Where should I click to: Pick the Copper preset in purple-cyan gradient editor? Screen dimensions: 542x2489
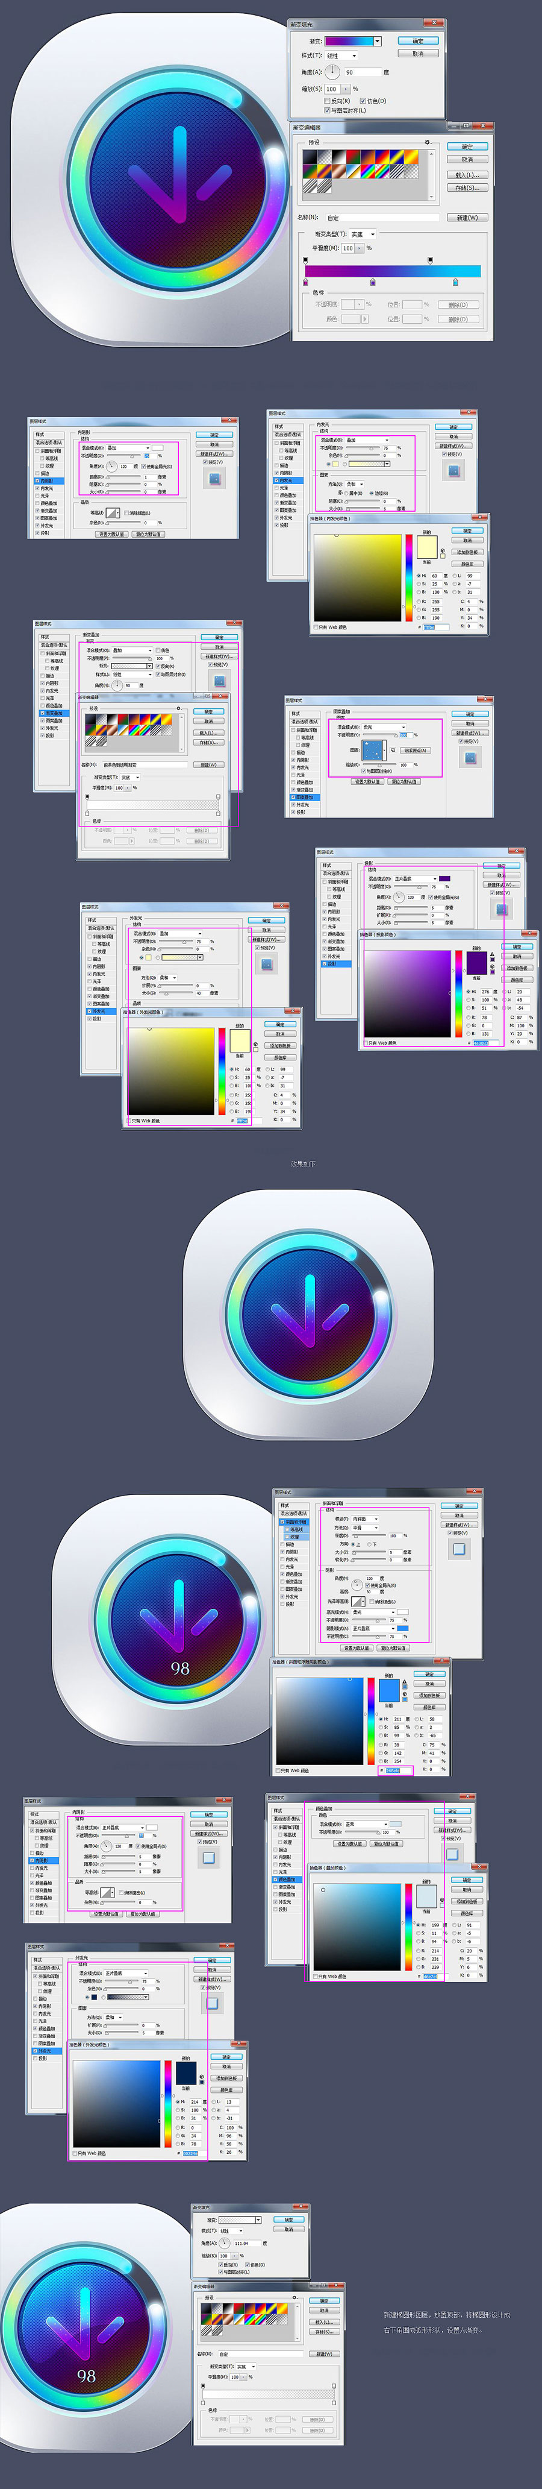[339, 171]
